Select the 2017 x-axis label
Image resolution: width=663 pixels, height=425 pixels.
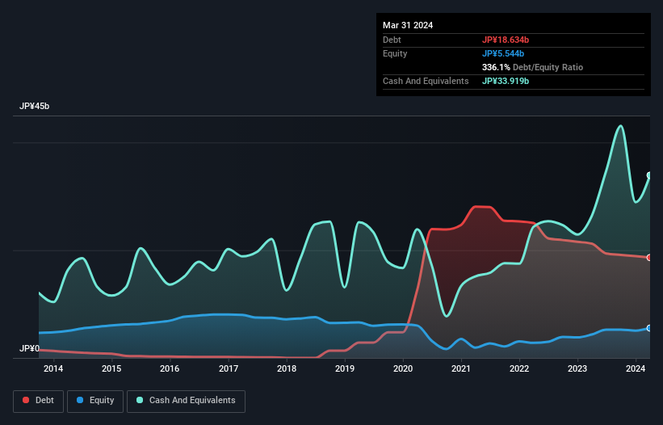(x=229, y=368)
